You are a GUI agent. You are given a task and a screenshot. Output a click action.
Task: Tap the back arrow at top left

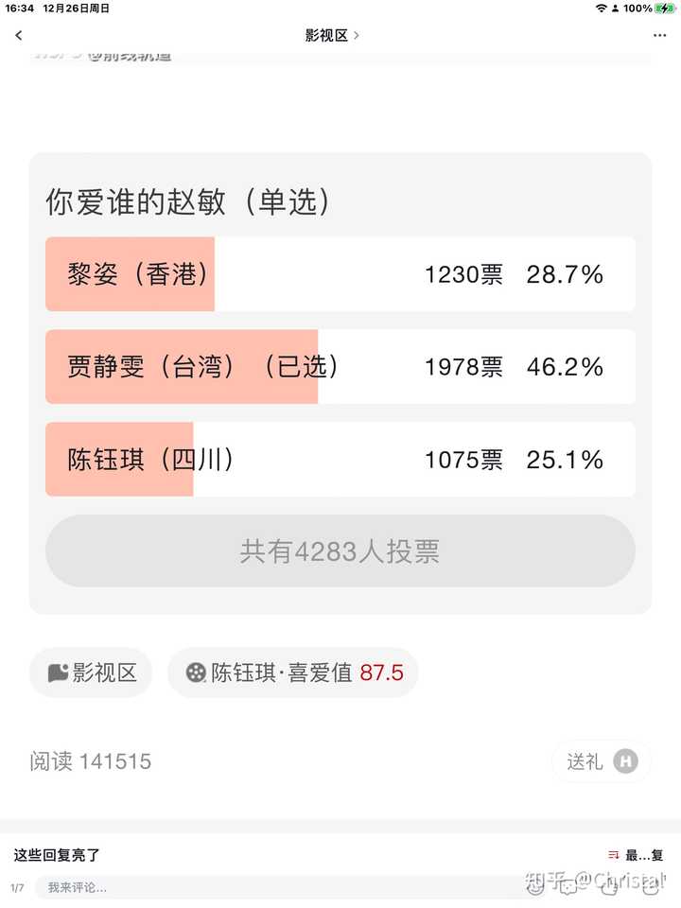click(19, 36)
